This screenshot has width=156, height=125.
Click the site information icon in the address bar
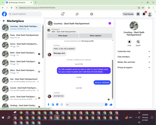[x=17, y=7]
